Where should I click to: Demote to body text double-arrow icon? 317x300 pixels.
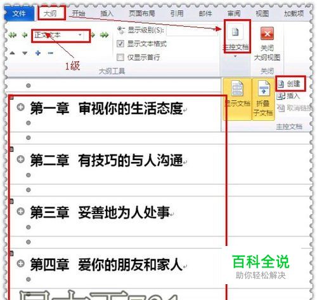[104, 35]
